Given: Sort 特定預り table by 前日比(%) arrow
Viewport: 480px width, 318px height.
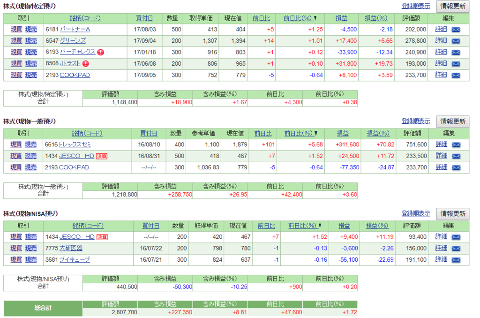Looking at the screenshot, I should pos(315,18).
